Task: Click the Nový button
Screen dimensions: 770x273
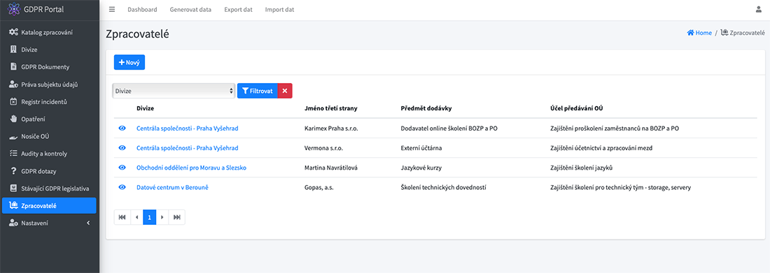Action: click(129, 63)
